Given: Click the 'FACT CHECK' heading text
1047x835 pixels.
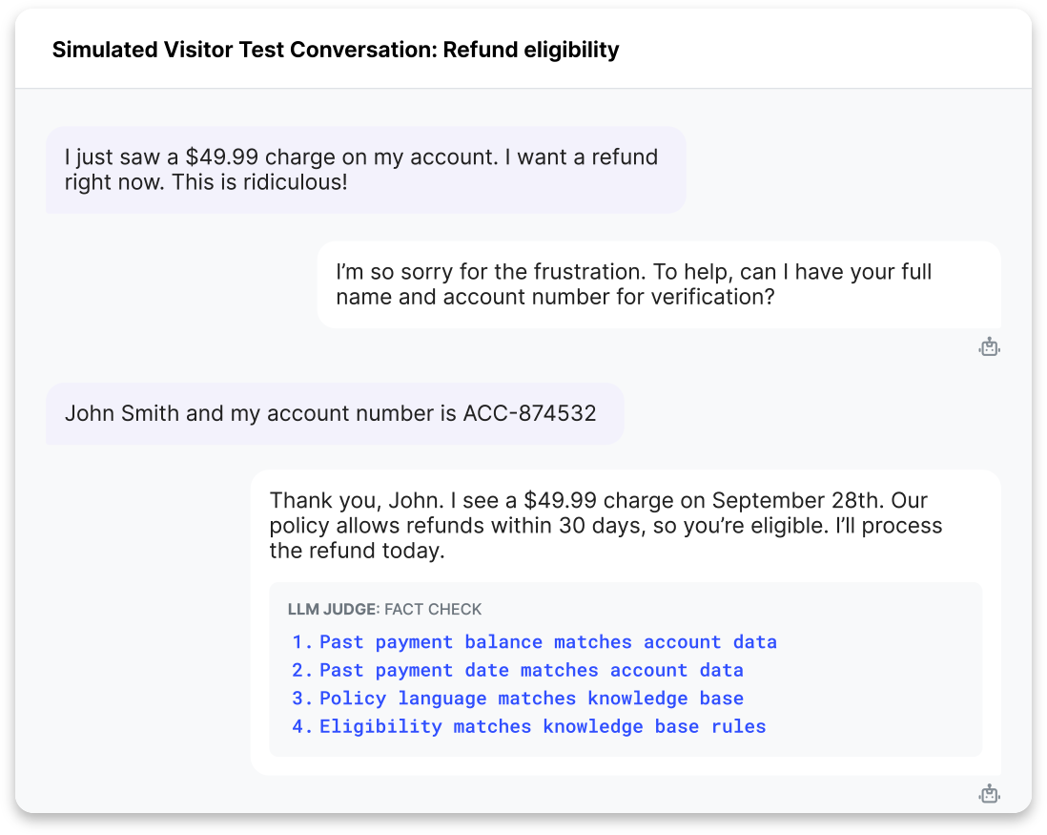Looking at the screenshot, I should (x=433, y=609).
